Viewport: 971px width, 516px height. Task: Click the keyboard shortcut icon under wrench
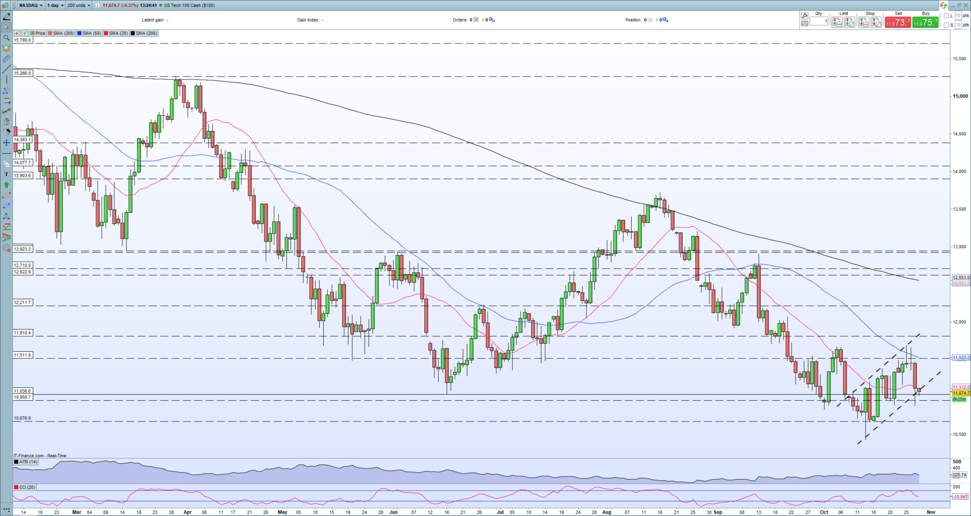coord(805,23)
